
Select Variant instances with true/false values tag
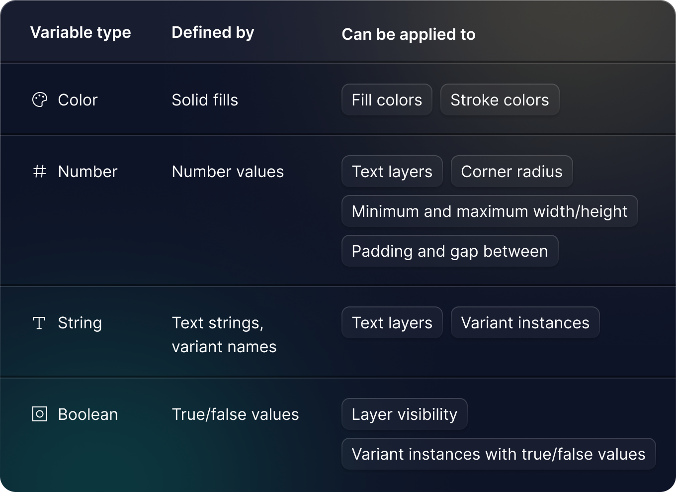tap(499, 454)
